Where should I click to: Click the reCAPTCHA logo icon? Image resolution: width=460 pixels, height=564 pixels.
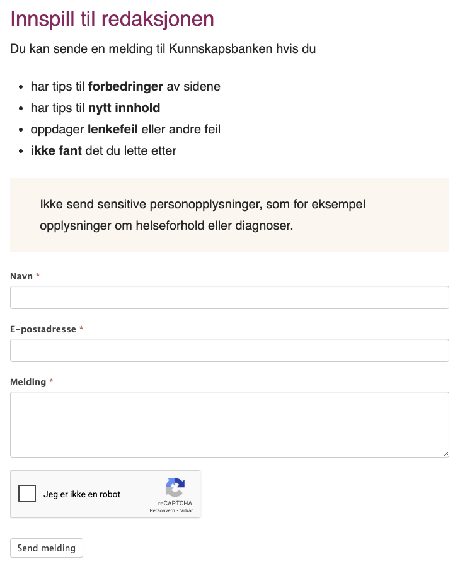click(x=175, y=487)
